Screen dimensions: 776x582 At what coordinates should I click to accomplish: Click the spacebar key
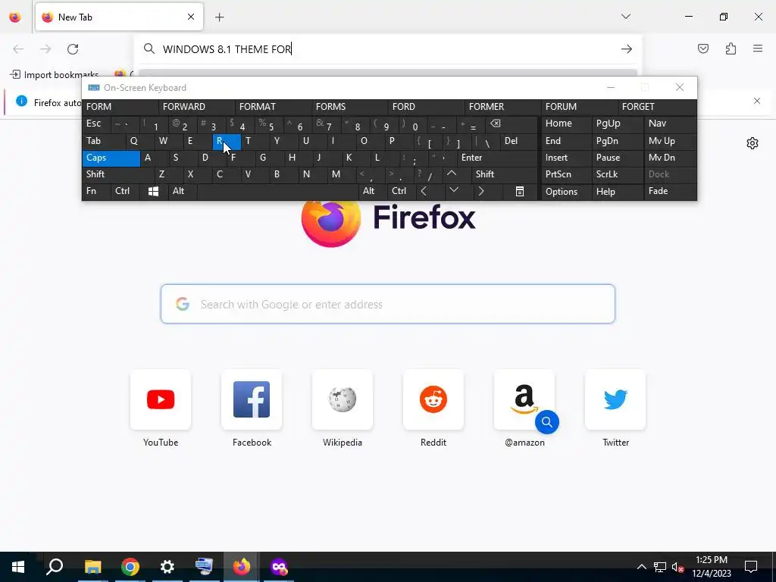(277, 191)
